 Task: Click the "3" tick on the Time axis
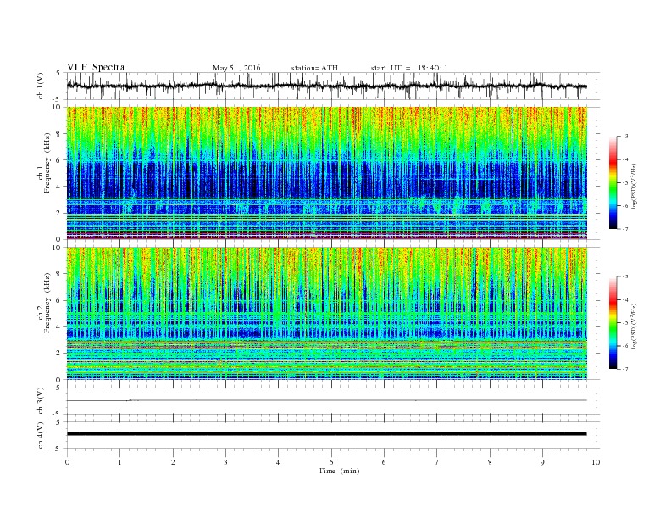225,462
